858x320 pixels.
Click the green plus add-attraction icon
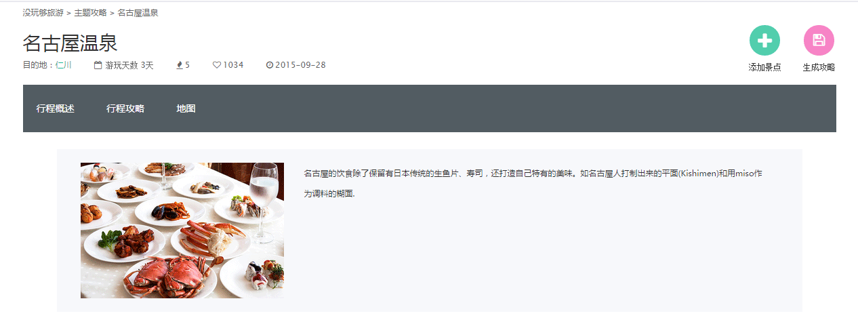tap(764, 40)
